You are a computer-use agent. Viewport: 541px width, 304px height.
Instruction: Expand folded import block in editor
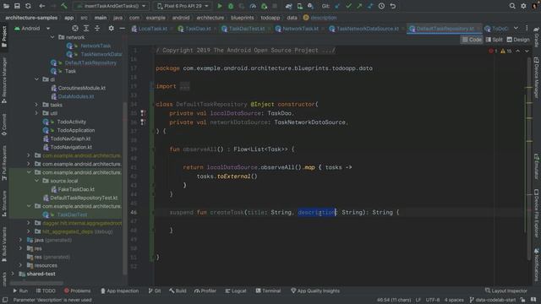184,86
